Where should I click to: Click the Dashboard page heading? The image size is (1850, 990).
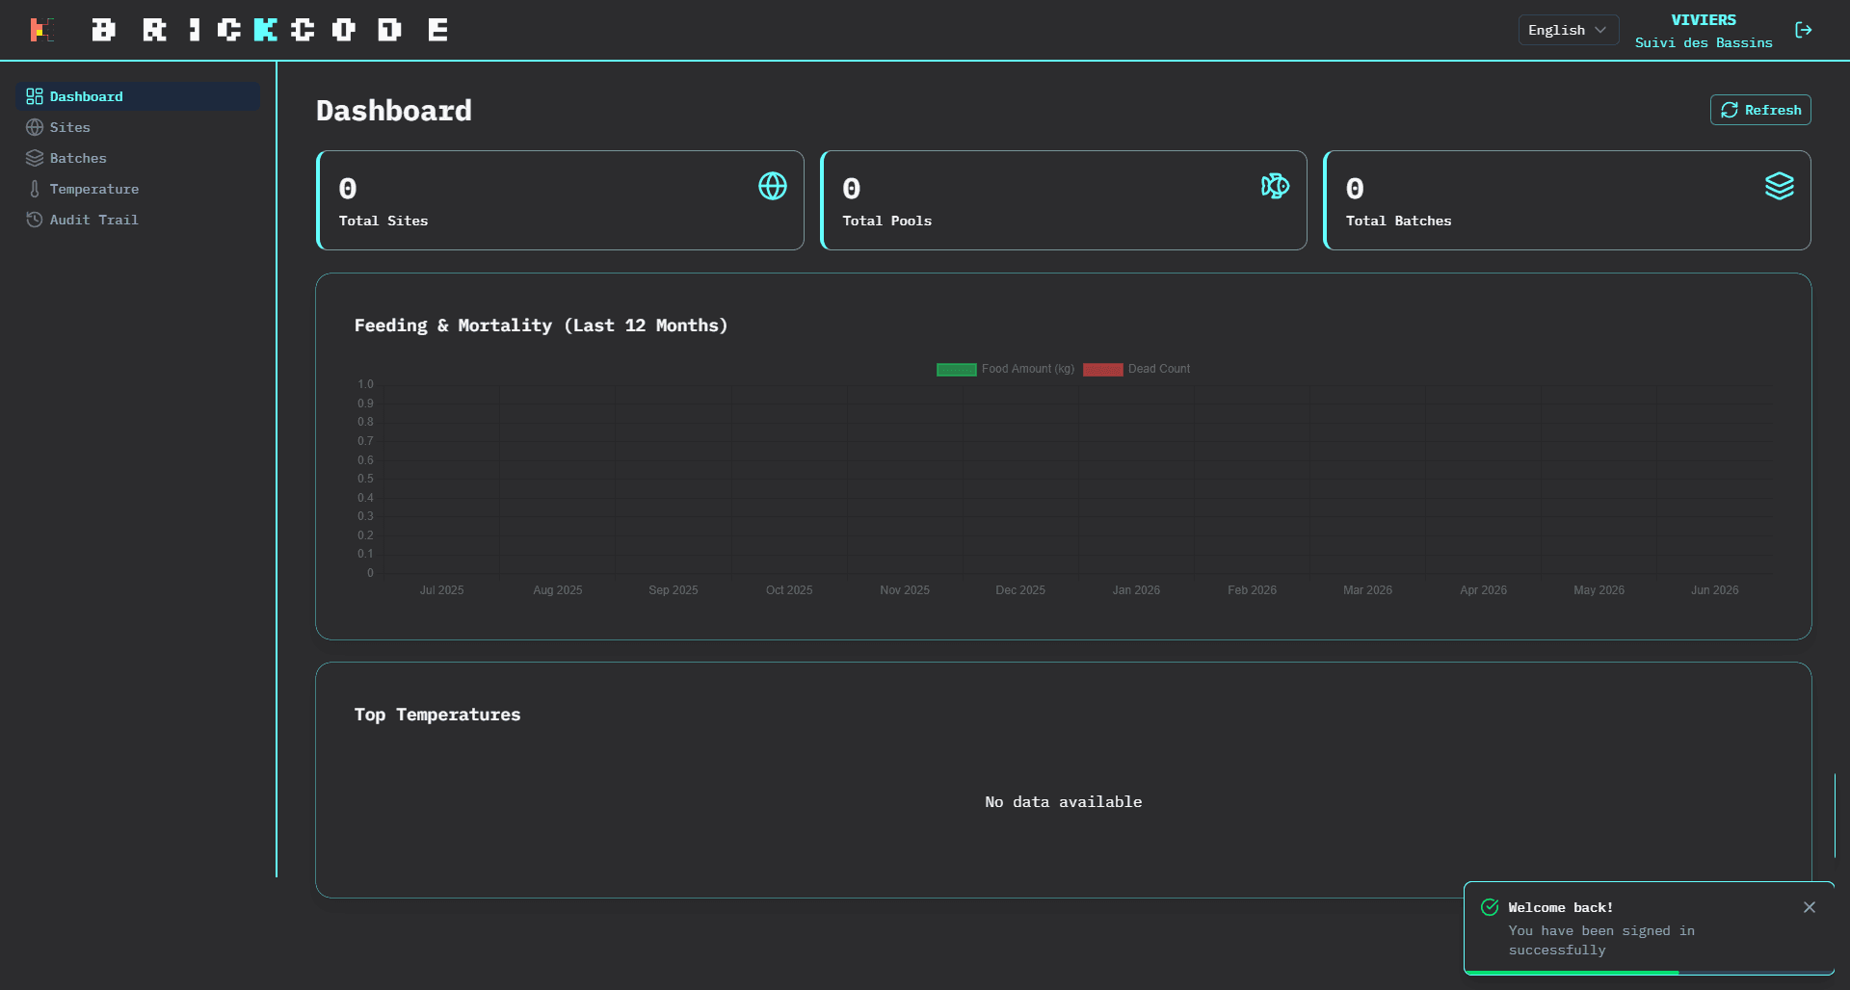pos(394,111)
